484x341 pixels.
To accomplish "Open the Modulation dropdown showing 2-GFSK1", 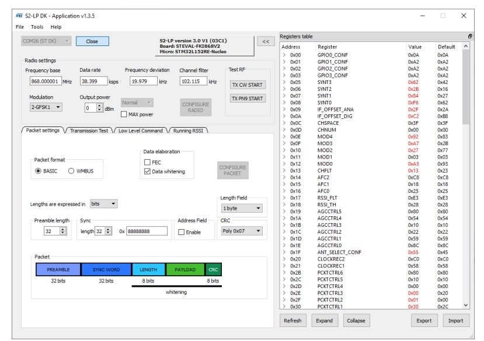I will (46, 107).
